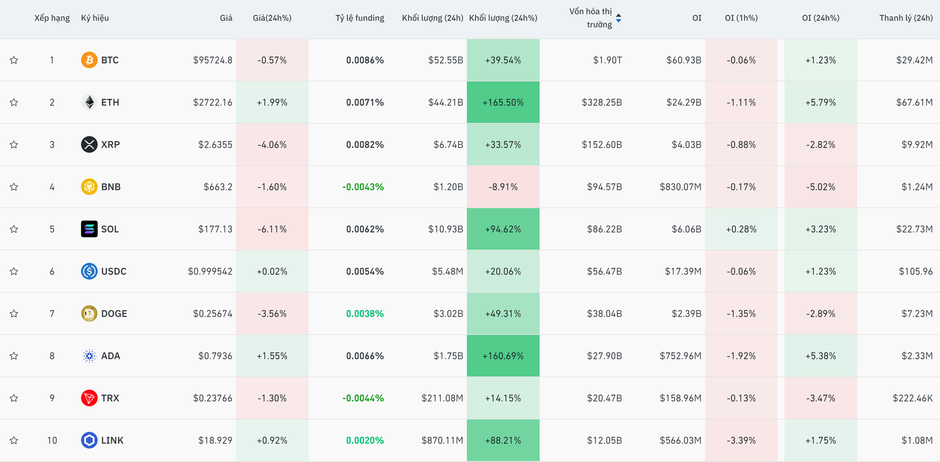Star BTC as a favorite
Image resolution: width=940 pixels, height=462 pixels.
[x=14, y=60]
